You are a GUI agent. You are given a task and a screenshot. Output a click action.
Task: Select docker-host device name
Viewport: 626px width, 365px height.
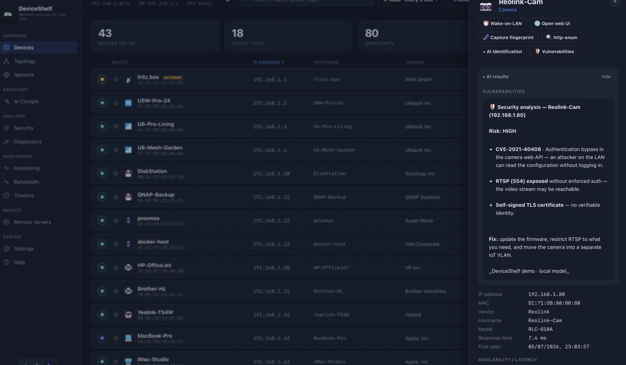point(153,242)
